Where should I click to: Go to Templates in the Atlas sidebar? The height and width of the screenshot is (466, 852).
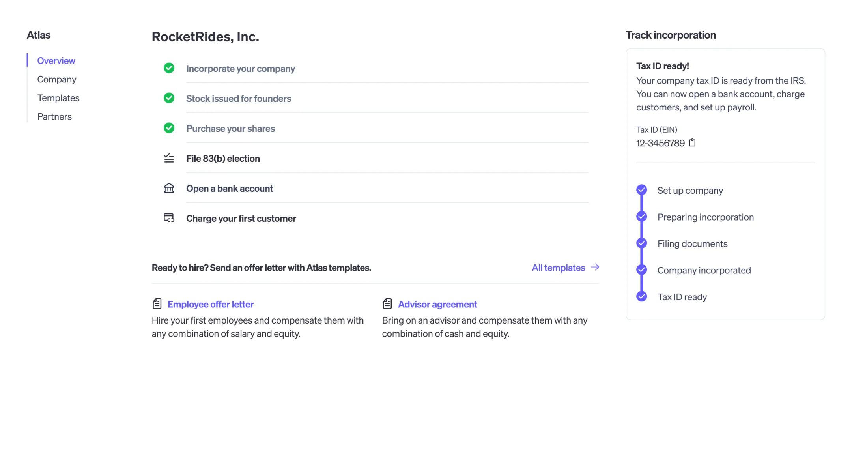(58, 98)
